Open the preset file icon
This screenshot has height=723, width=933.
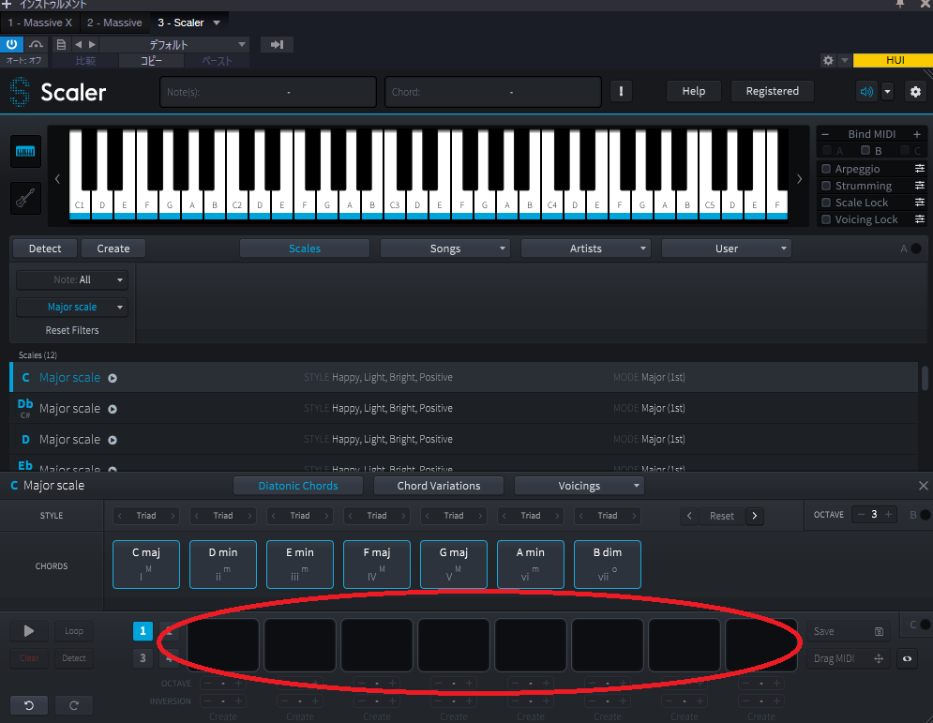pos(61,45)
